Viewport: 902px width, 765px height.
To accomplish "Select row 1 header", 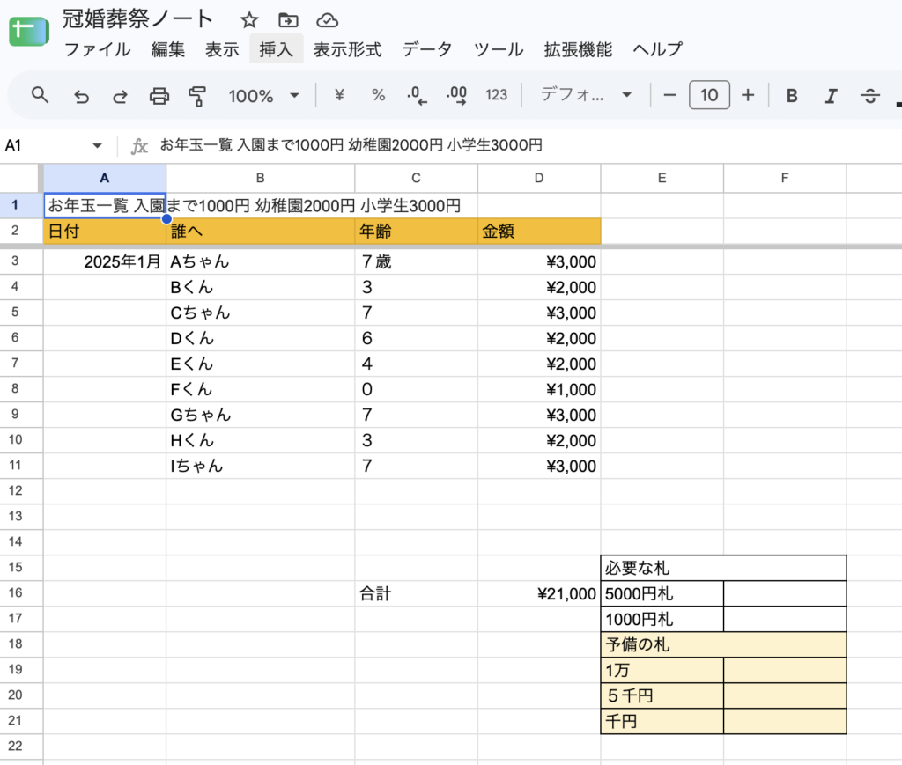I will coord(21,205).
